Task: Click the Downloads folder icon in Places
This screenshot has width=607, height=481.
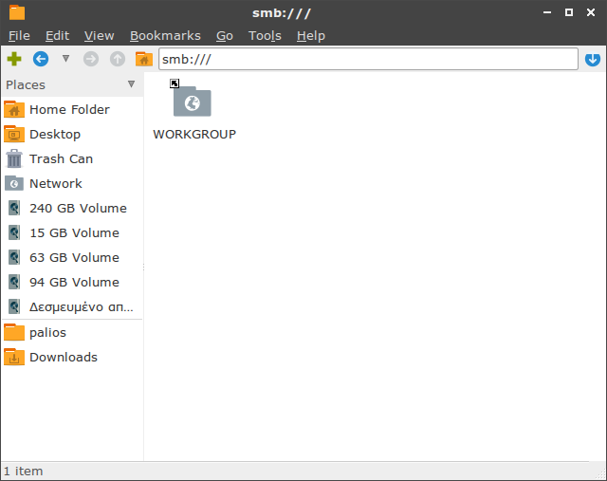Action: click(x=14, y=357)
